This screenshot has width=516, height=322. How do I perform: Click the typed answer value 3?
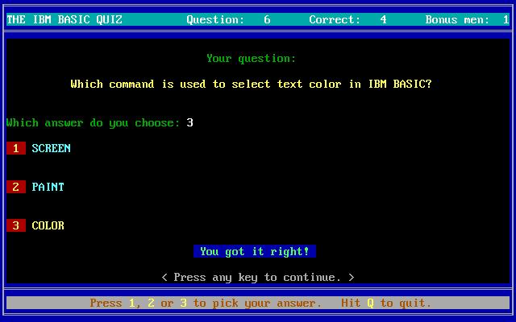click(190, 122)
